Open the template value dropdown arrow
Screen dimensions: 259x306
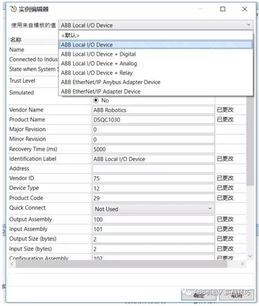(249, 25)
